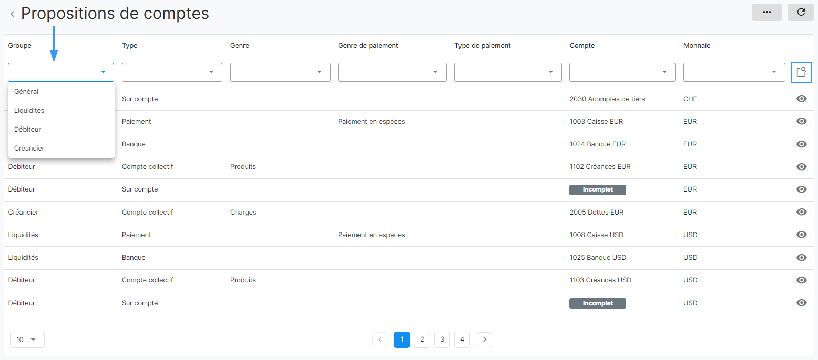Open the Groupe filter input
The width and height of the screenshot is (818, 360).
click(x=61, y=72)
